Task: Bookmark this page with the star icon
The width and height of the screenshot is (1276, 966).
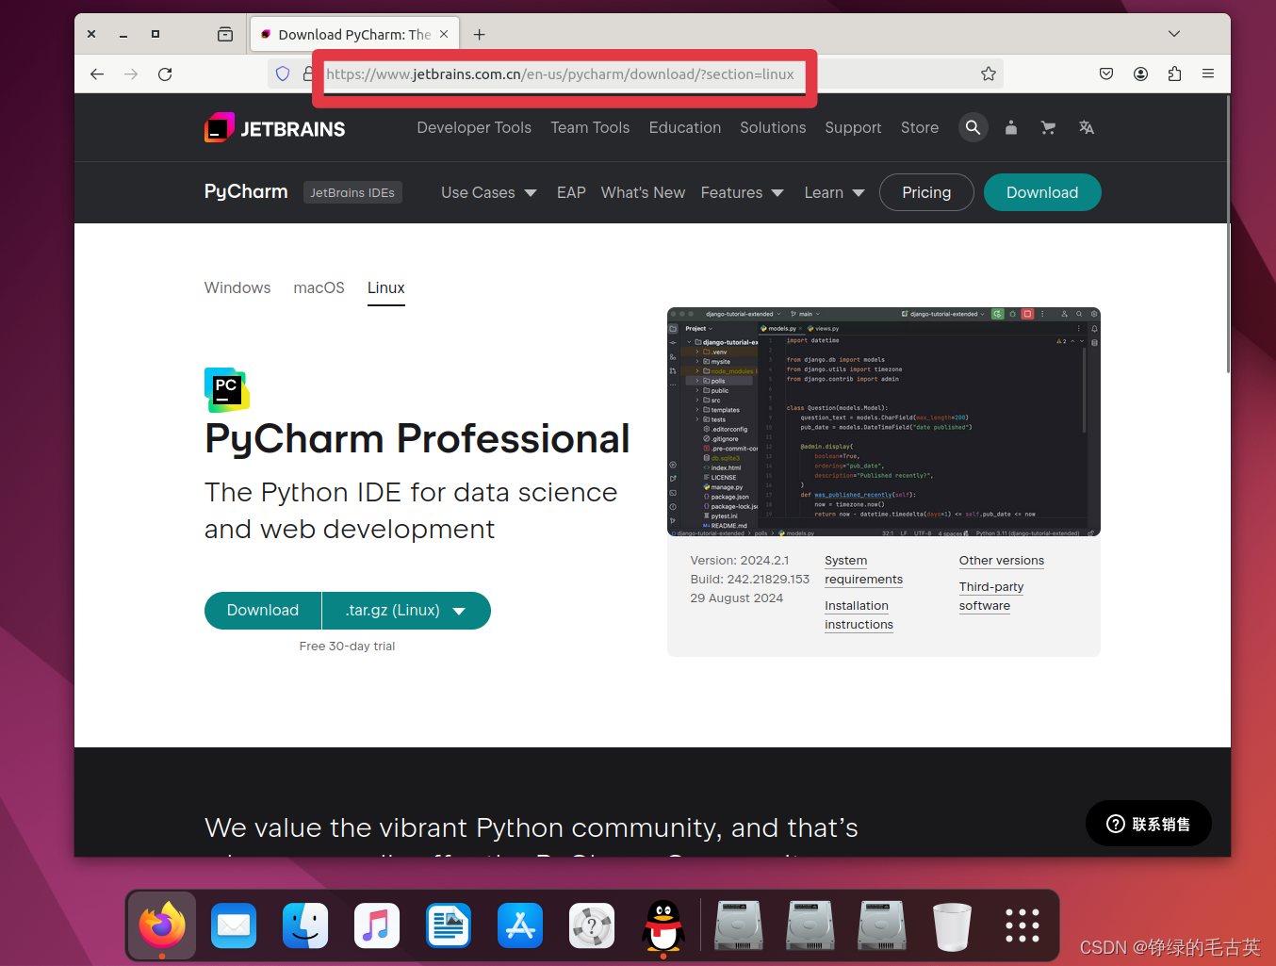Action: tap(988, 74)
